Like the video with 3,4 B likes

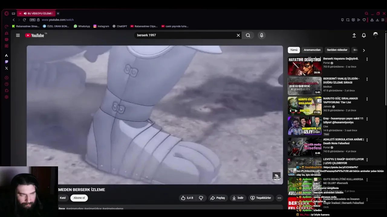click(187, 198)
